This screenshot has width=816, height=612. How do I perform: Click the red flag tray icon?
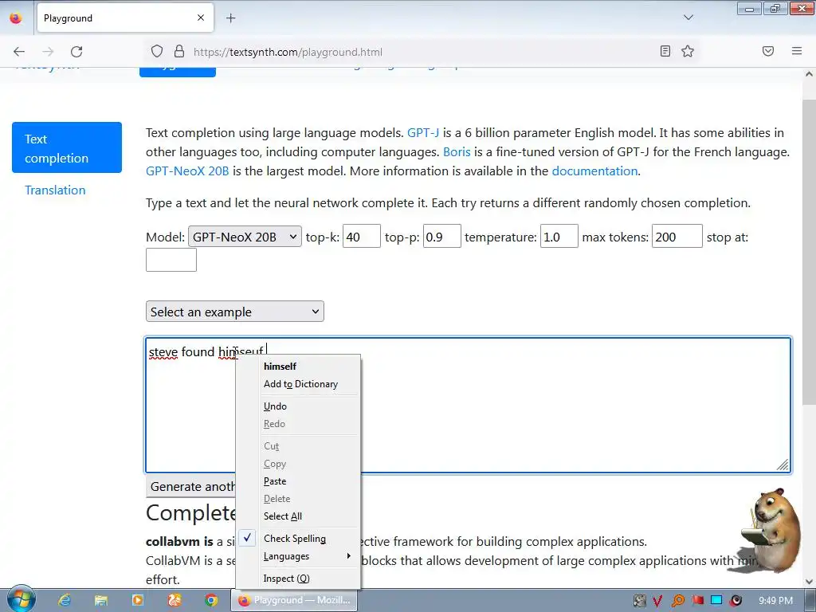[697, 601]
